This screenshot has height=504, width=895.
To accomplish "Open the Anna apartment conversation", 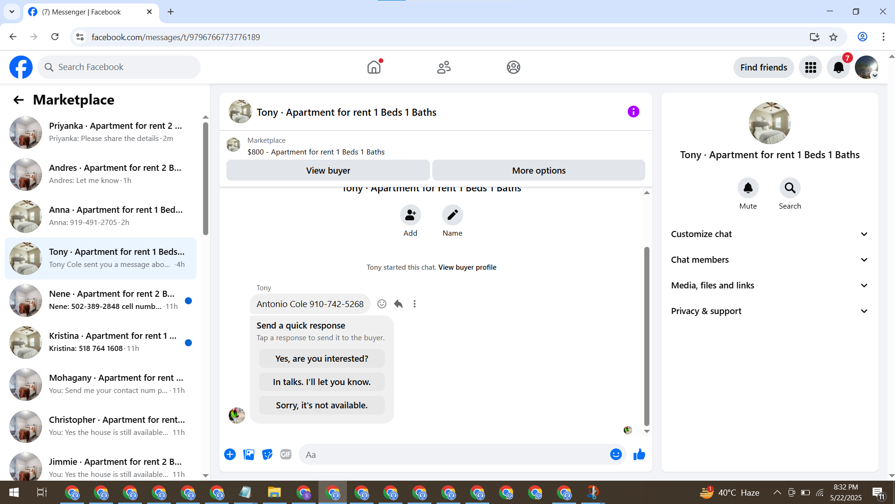I will tap(100, 217).
